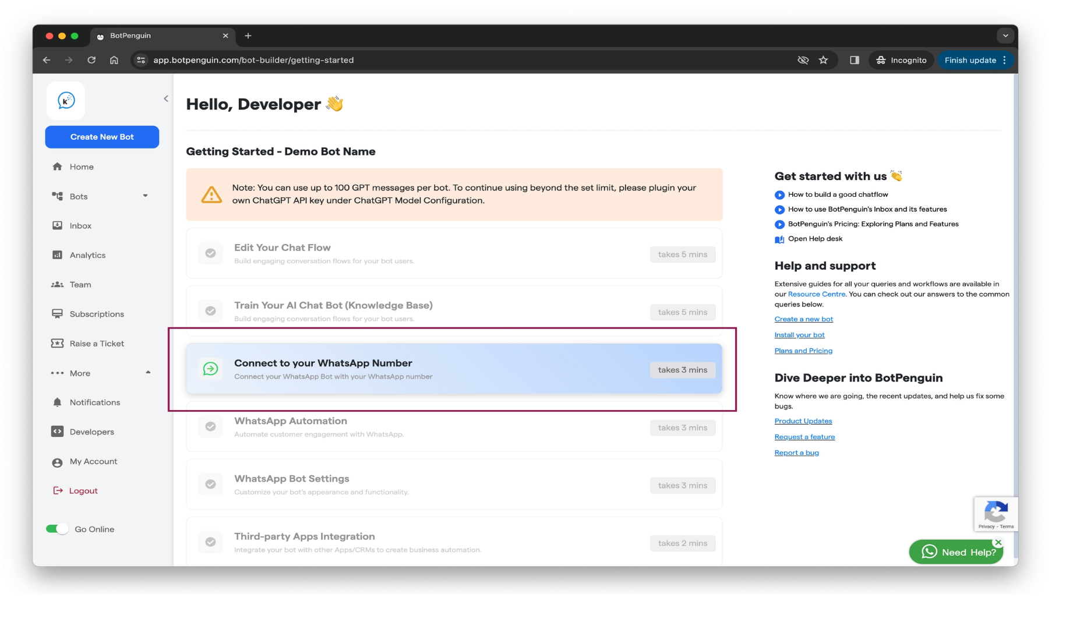
Task: Click the More menu item
Action: coord(80,373)
